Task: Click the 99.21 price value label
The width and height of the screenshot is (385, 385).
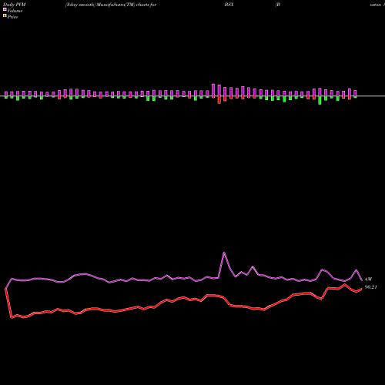Action: point(370,287)
